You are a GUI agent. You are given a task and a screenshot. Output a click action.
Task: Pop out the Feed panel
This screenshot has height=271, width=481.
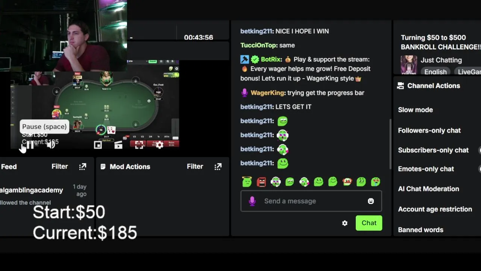click(x=83, y=166)
